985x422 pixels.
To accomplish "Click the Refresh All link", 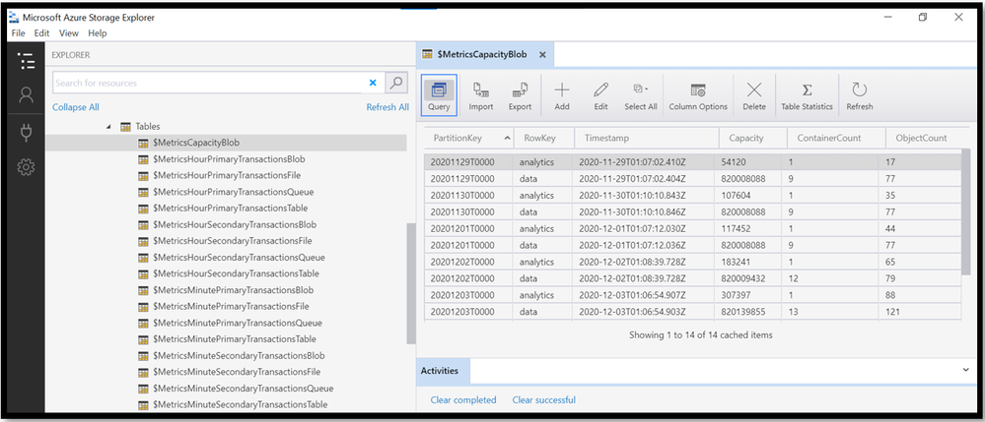I will 387,107.
